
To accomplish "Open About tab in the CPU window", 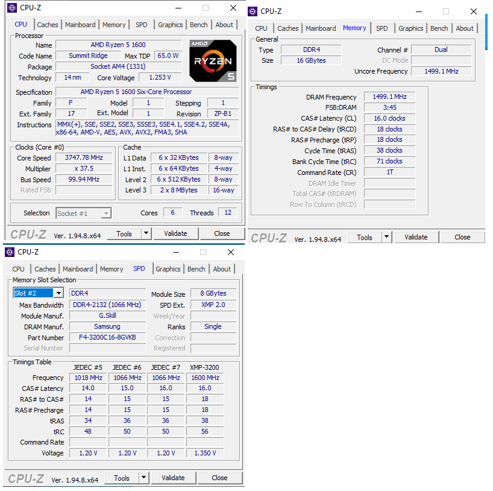I will click(224, 25).
